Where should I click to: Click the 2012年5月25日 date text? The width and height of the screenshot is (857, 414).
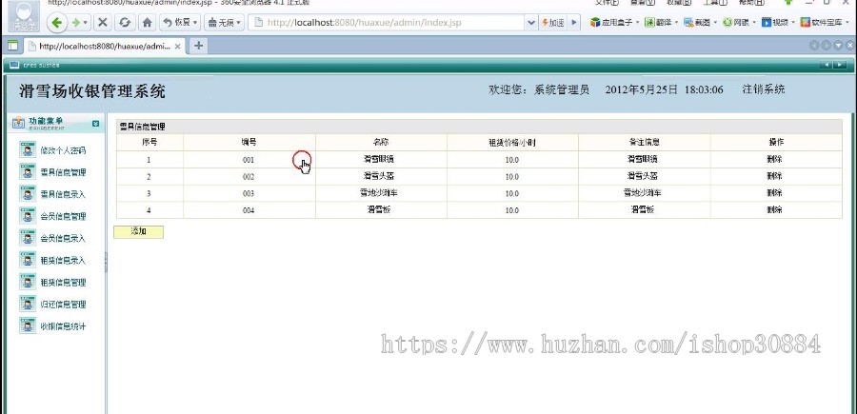[x=642, y=89]
